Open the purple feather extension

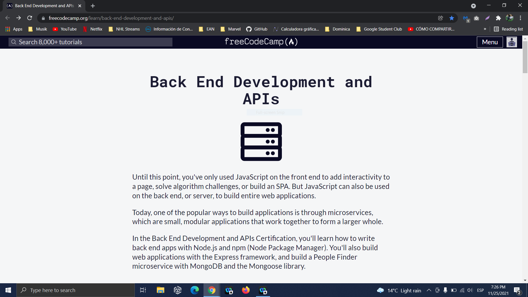coord(487,18)
